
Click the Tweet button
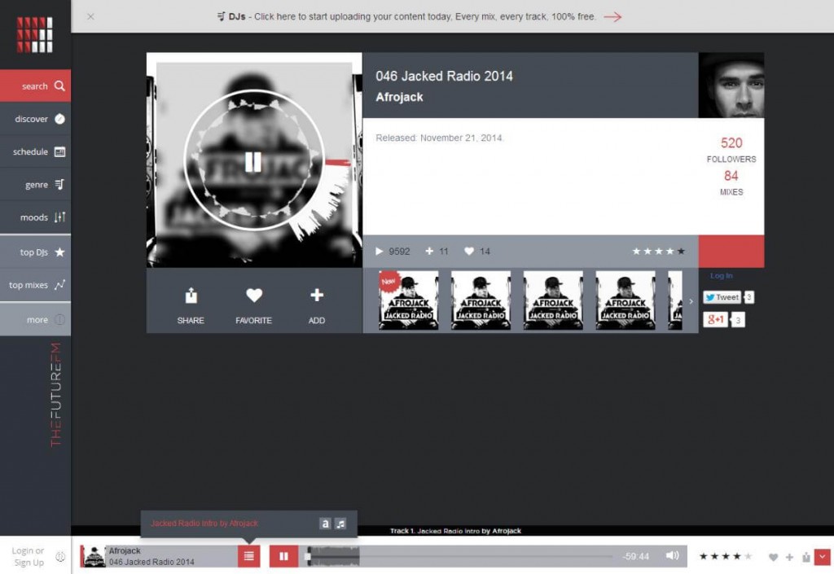point(722,297)
